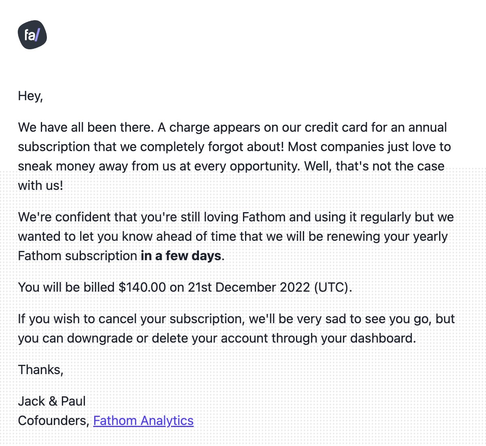The height and width of the screenshot is (446, 486).
Task: Click the "with us!" line of text
Action: 41,185
